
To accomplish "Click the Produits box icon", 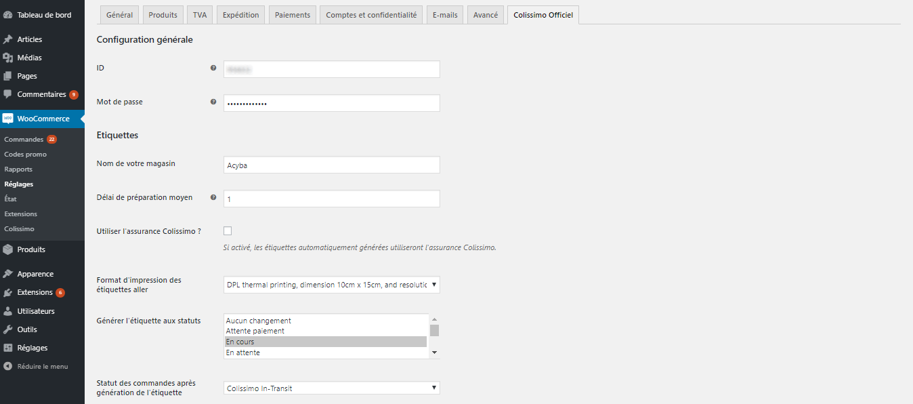I will [x=7, y=249].
